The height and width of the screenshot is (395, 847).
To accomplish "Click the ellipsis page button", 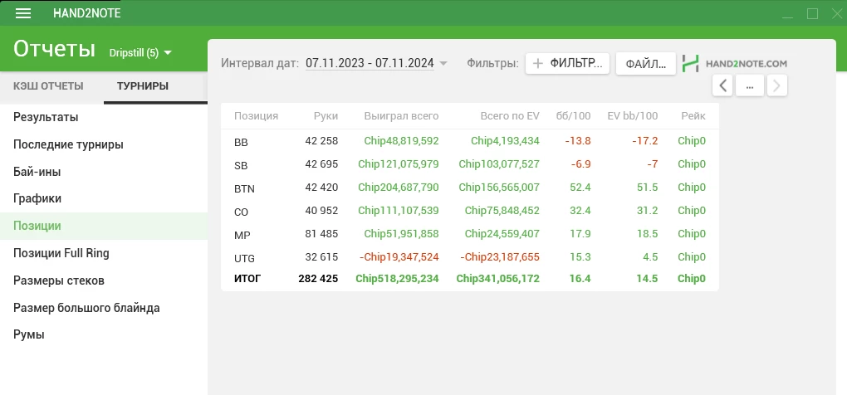I will pyautogui.click(x=749, y=85).
